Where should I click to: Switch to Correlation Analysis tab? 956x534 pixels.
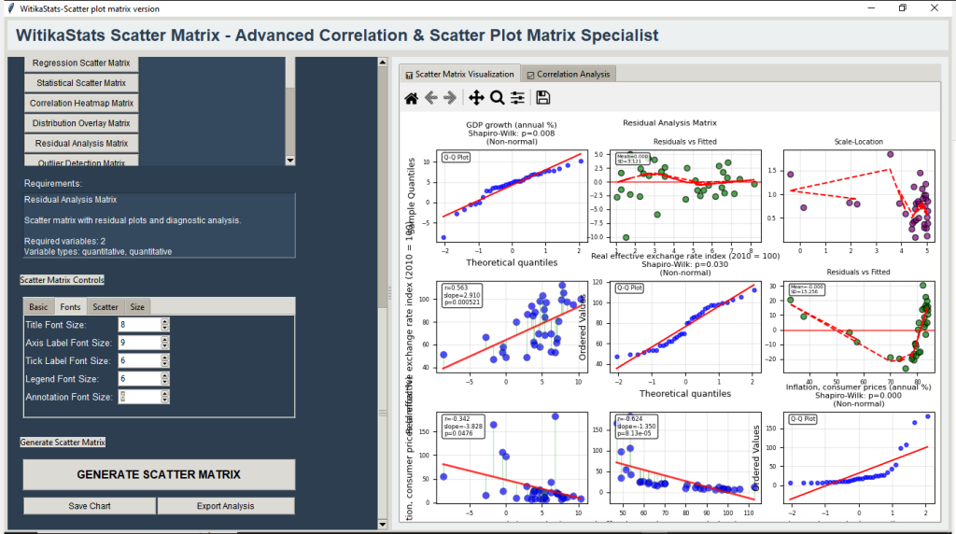click(569, 75)
